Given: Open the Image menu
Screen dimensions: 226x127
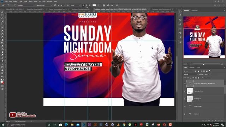Looking at the screenshot, I should point(15,1).
